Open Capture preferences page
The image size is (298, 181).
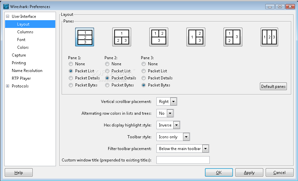coord(19,55)
